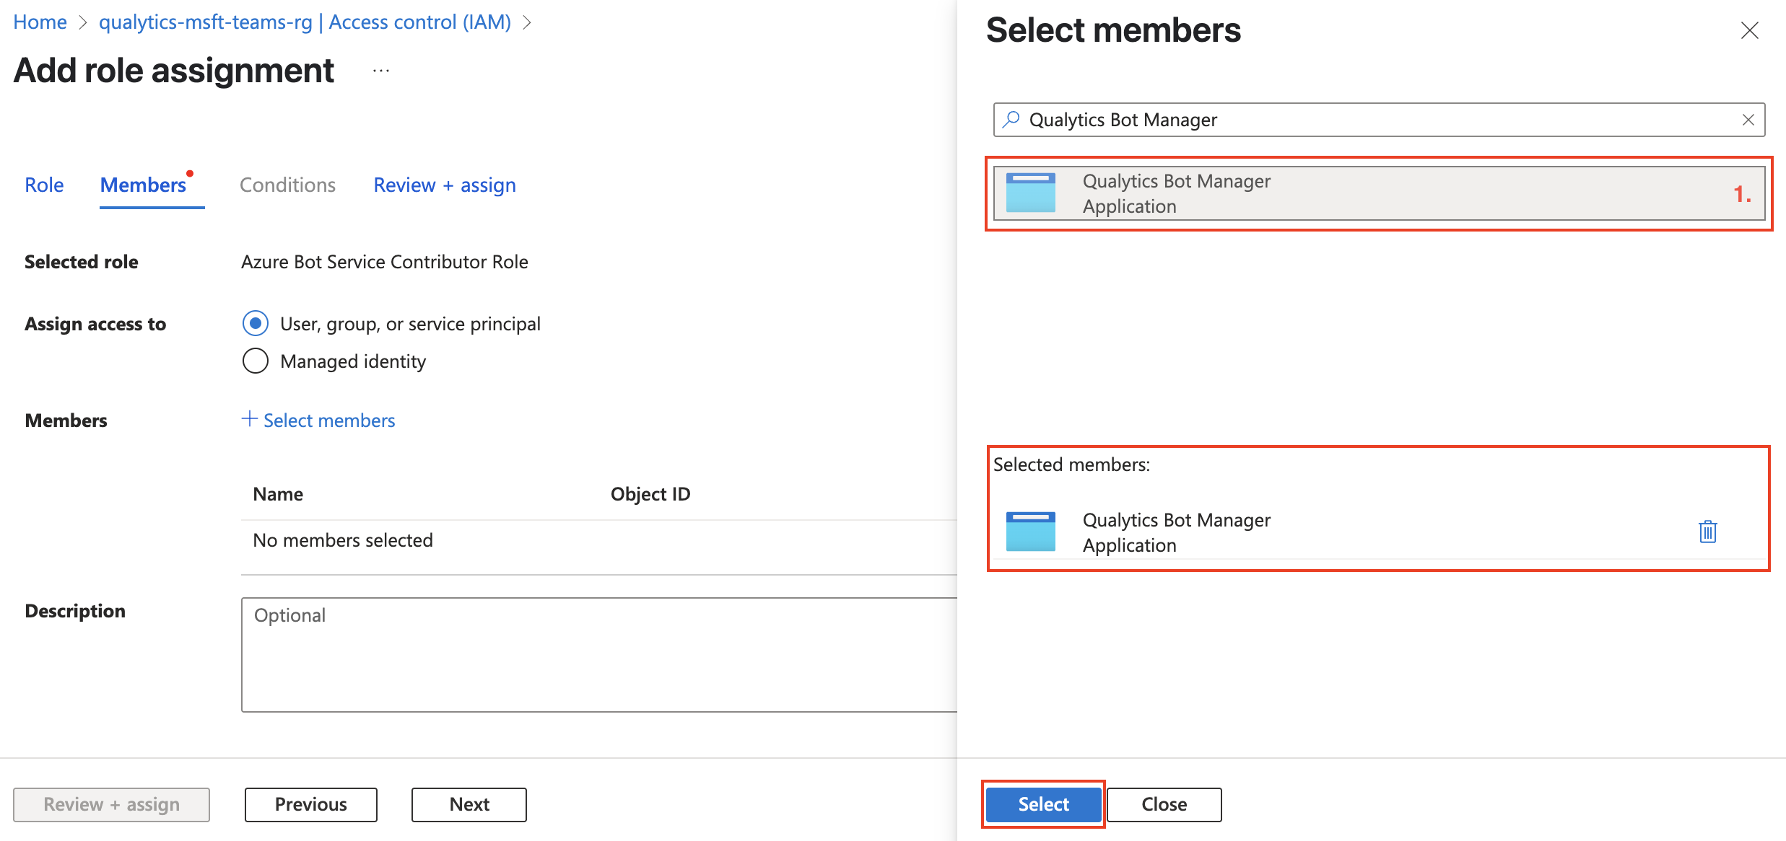This screenshot has width=1786, height=841.
Task: Click the No members selected row
Action: 599,540
